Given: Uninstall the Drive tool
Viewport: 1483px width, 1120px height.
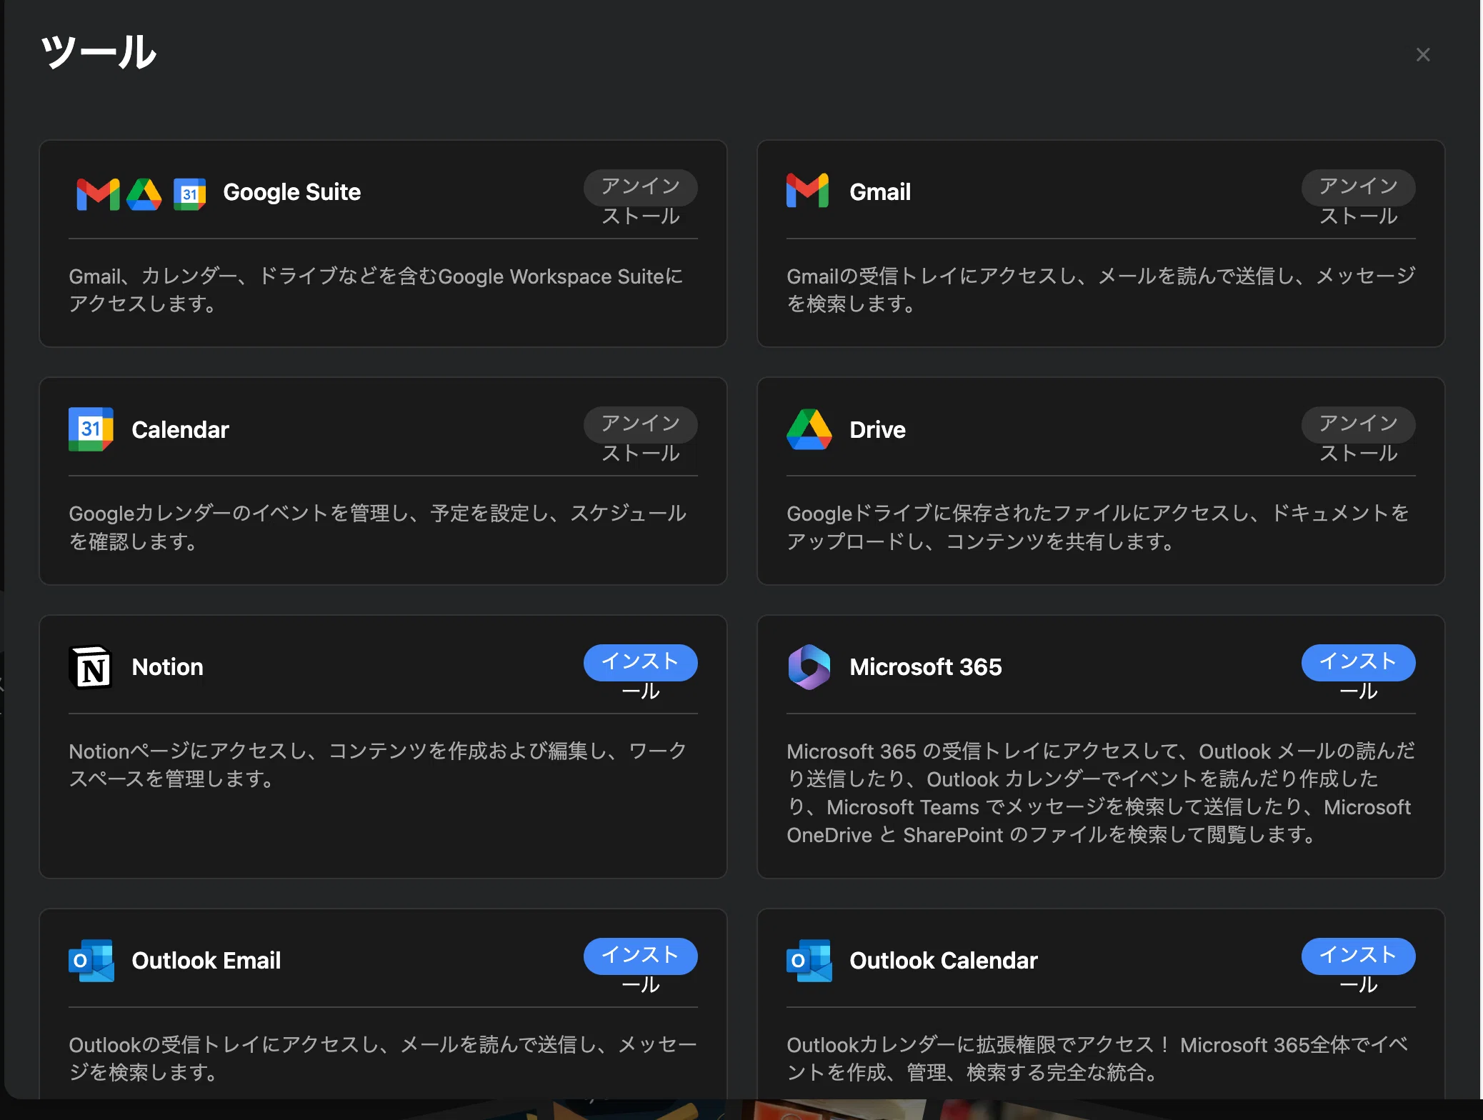Looking at the screenshot, I should pyautogui.click(x=1359, y=425).
